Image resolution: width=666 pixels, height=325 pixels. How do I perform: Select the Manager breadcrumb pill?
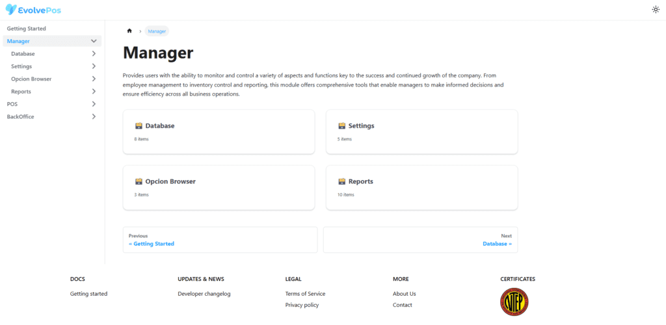157,31
